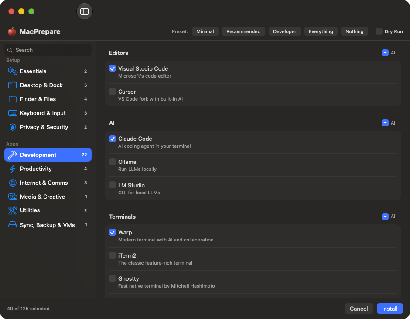Toggle All checkbox for AI section
The height and width of the screenshot is (319, 410).
385,123
